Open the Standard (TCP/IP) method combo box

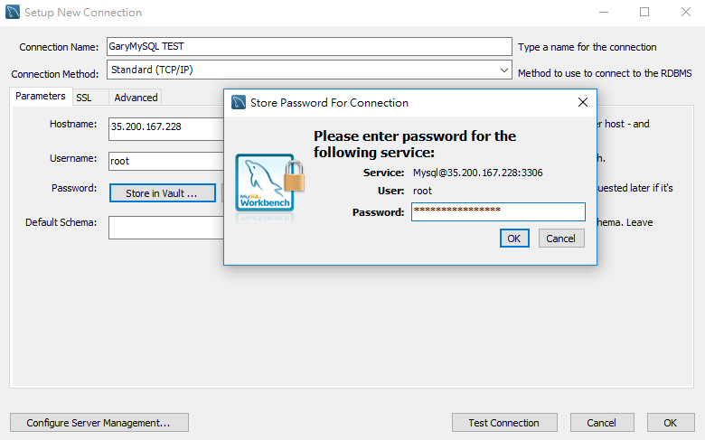click(309, 70)
